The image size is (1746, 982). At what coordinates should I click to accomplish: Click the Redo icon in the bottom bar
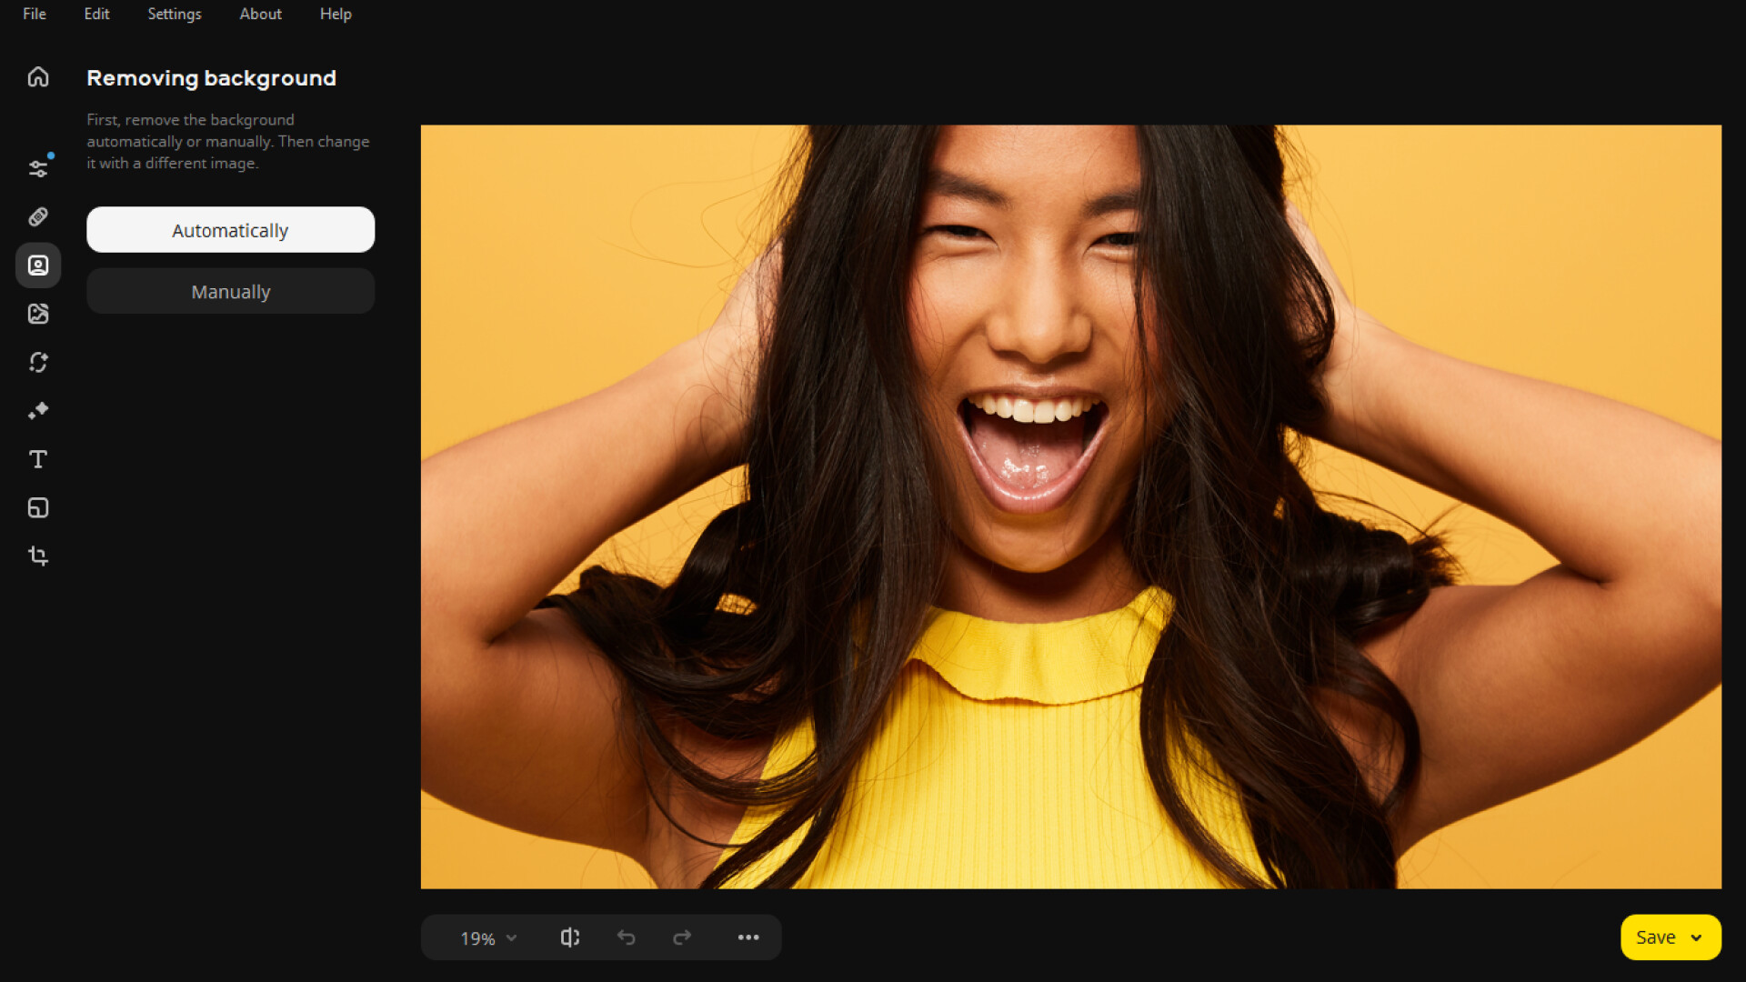[x=683, y=937]
